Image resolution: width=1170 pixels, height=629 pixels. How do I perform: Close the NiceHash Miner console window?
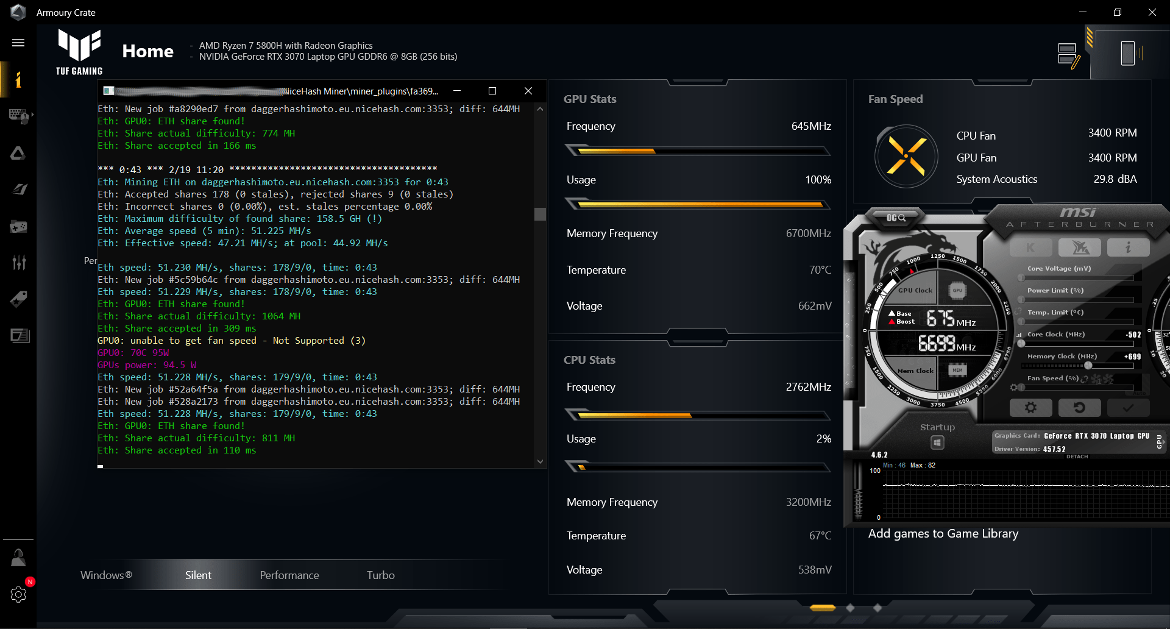(x=528, y=91)
